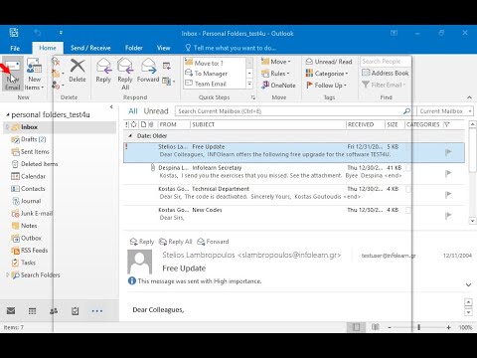Click the zoom slider handle
477x358 pixels.
(x=419, y=327)
